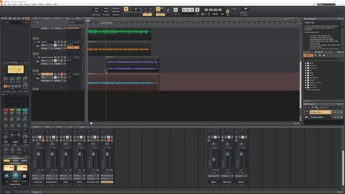This screenshot has height=194, width=345.
Task: Arm the Guitar 2 track for recording
Action: tap(61, 42)
